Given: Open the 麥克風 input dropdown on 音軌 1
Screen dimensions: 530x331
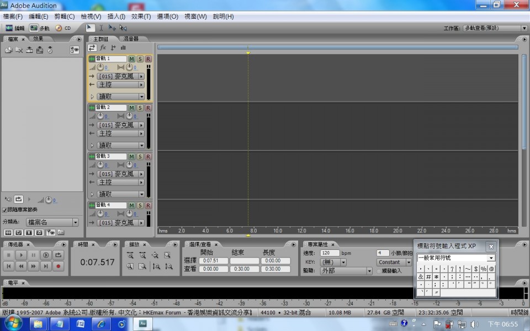Looking at the screenshot, I should coord(141,76).
